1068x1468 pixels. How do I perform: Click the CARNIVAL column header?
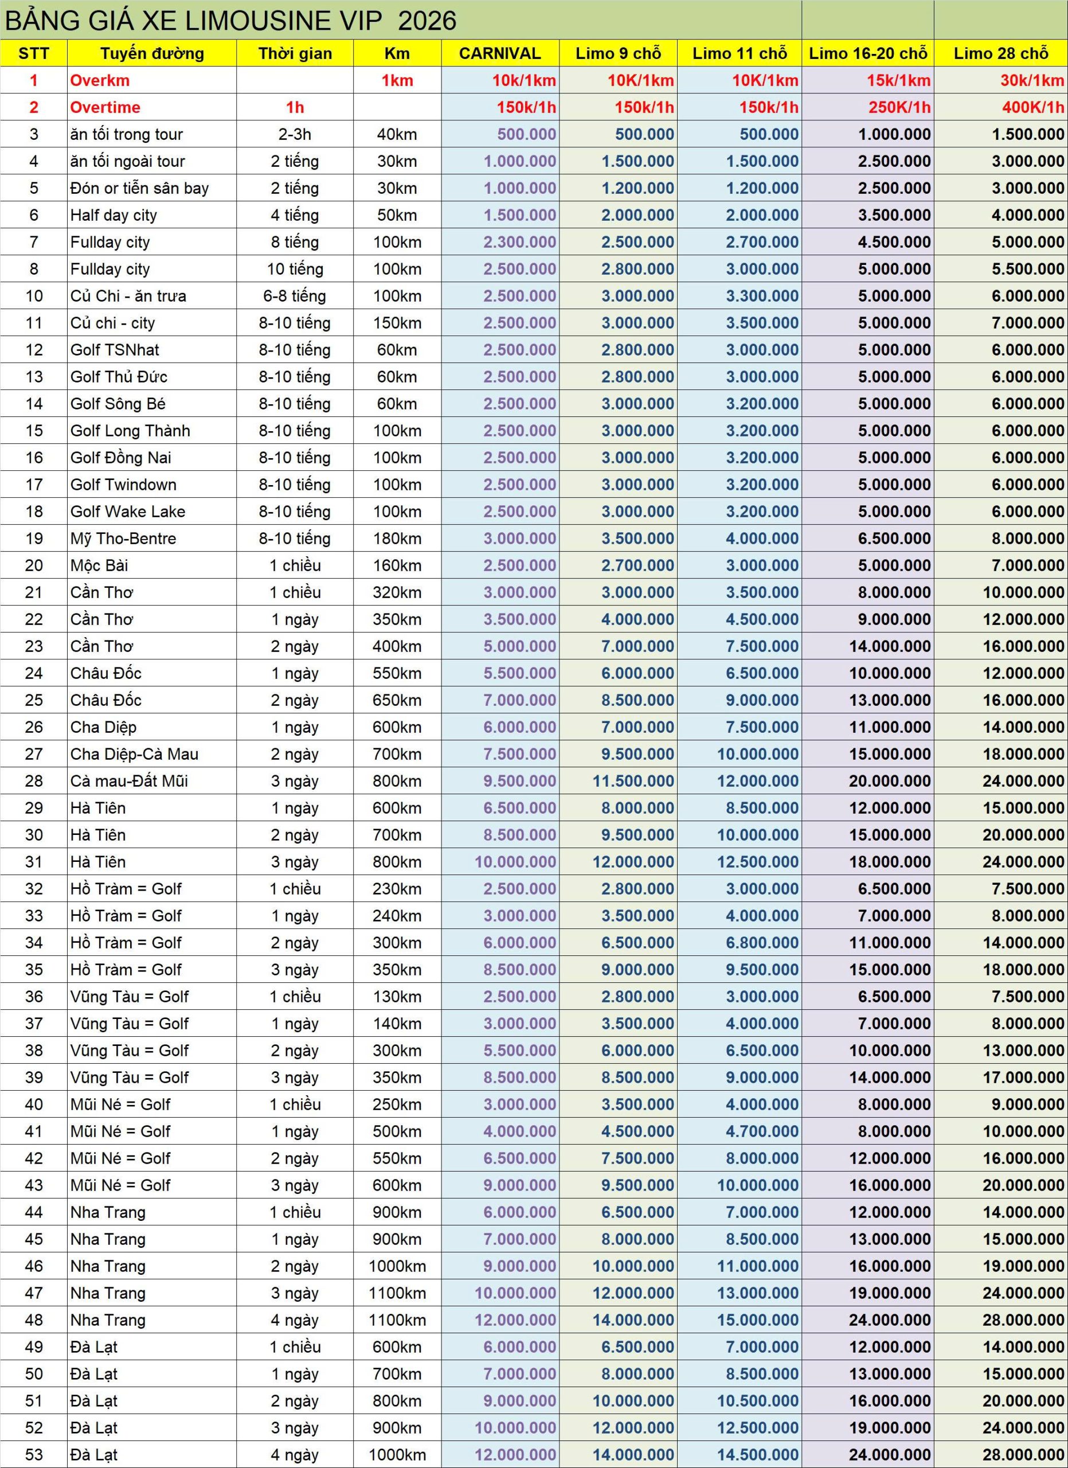(x=499, y=53)
